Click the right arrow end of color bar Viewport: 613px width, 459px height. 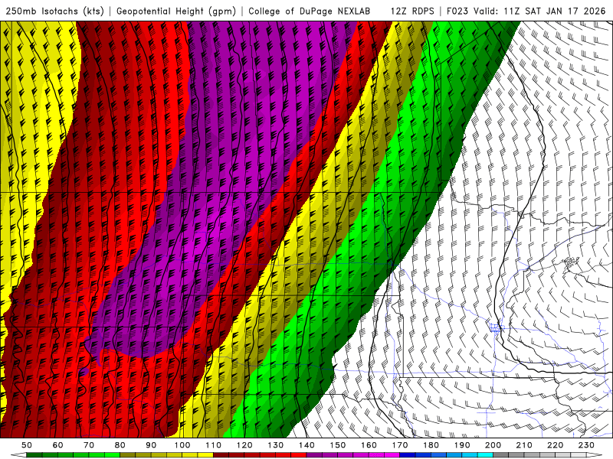(594, 455)
